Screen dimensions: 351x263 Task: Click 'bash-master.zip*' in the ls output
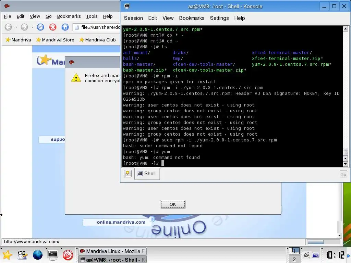145,70
